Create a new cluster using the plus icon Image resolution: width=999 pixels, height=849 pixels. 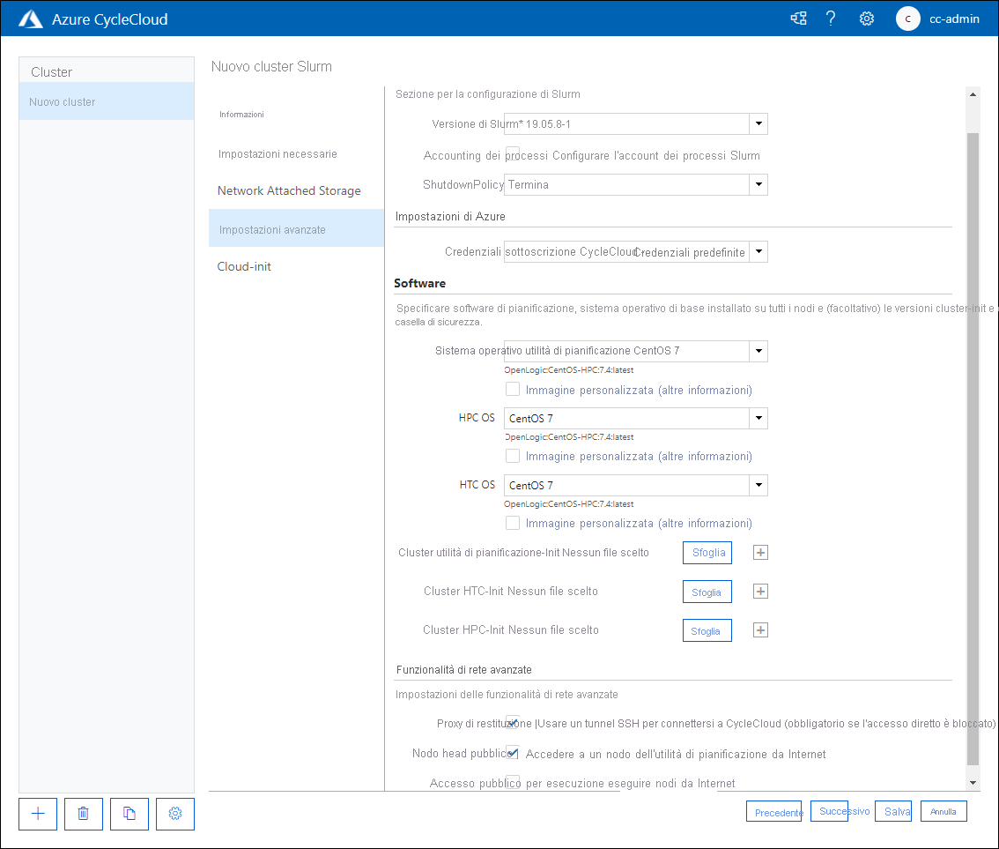point(37,814)
